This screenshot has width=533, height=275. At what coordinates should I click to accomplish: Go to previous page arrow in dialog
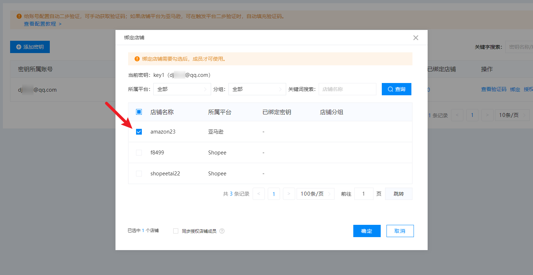point(259,194)
